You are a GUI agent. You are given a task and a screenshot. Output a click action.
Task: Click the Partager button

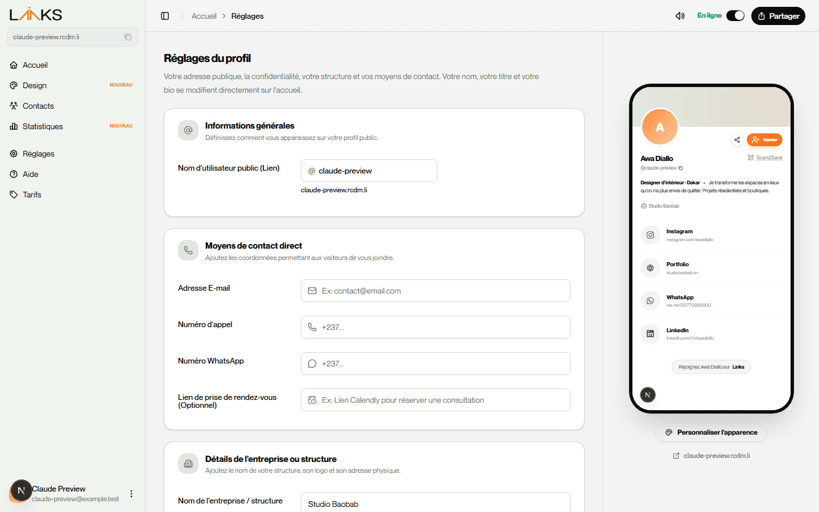coord(778,16)
